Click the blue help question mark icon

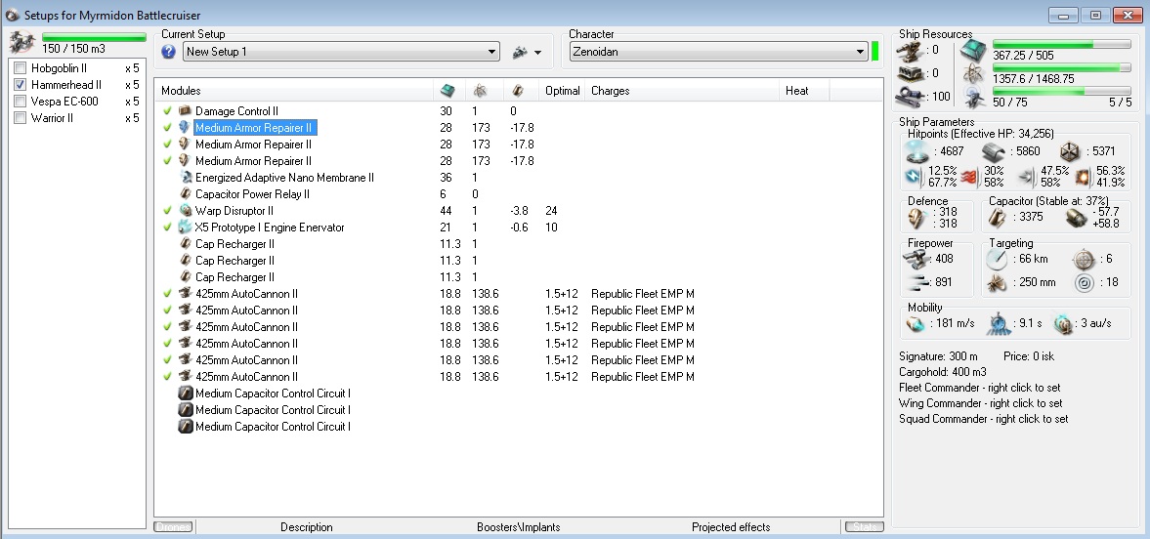[x=169, y=52]
